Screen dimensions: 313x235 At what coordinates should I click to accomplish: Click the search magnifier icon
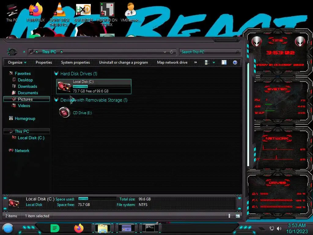pyautogui.click(x=237, y=52)
